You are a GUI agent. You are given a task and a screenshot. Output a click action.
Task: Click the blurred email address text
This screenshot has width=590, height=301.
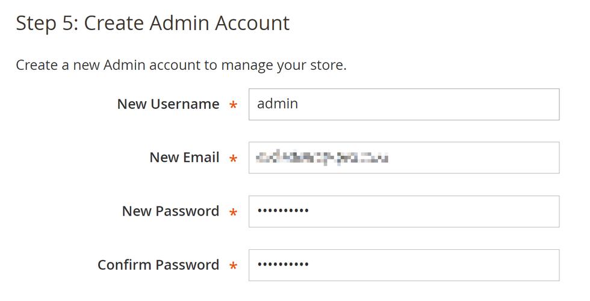pos(322,158)
